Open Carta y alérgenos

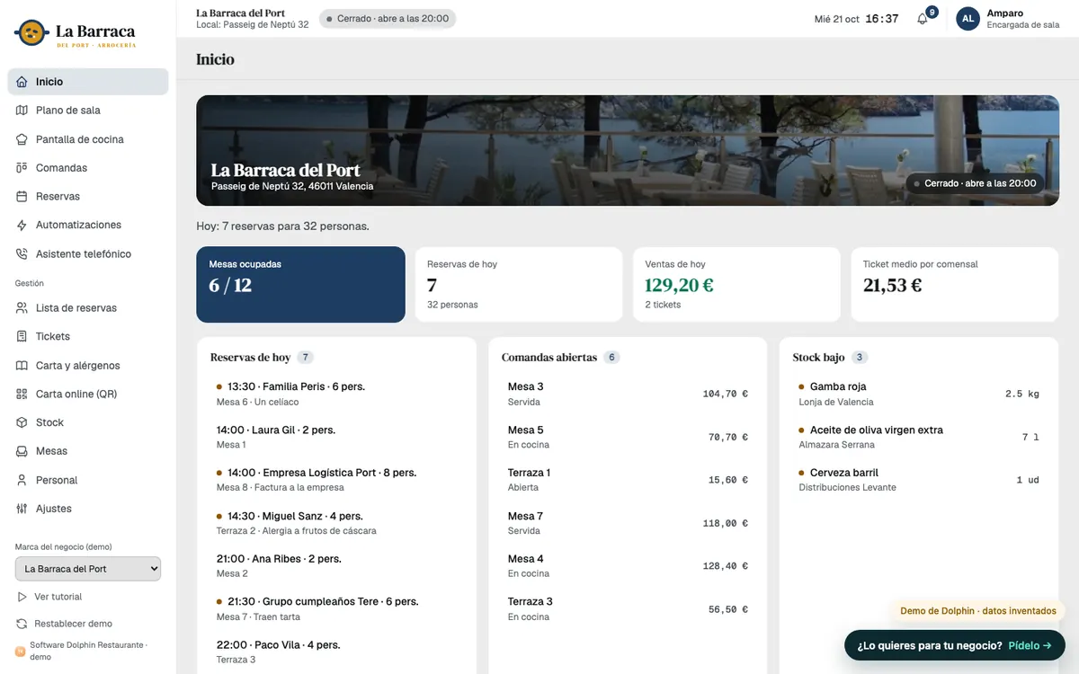pos(88,366)
